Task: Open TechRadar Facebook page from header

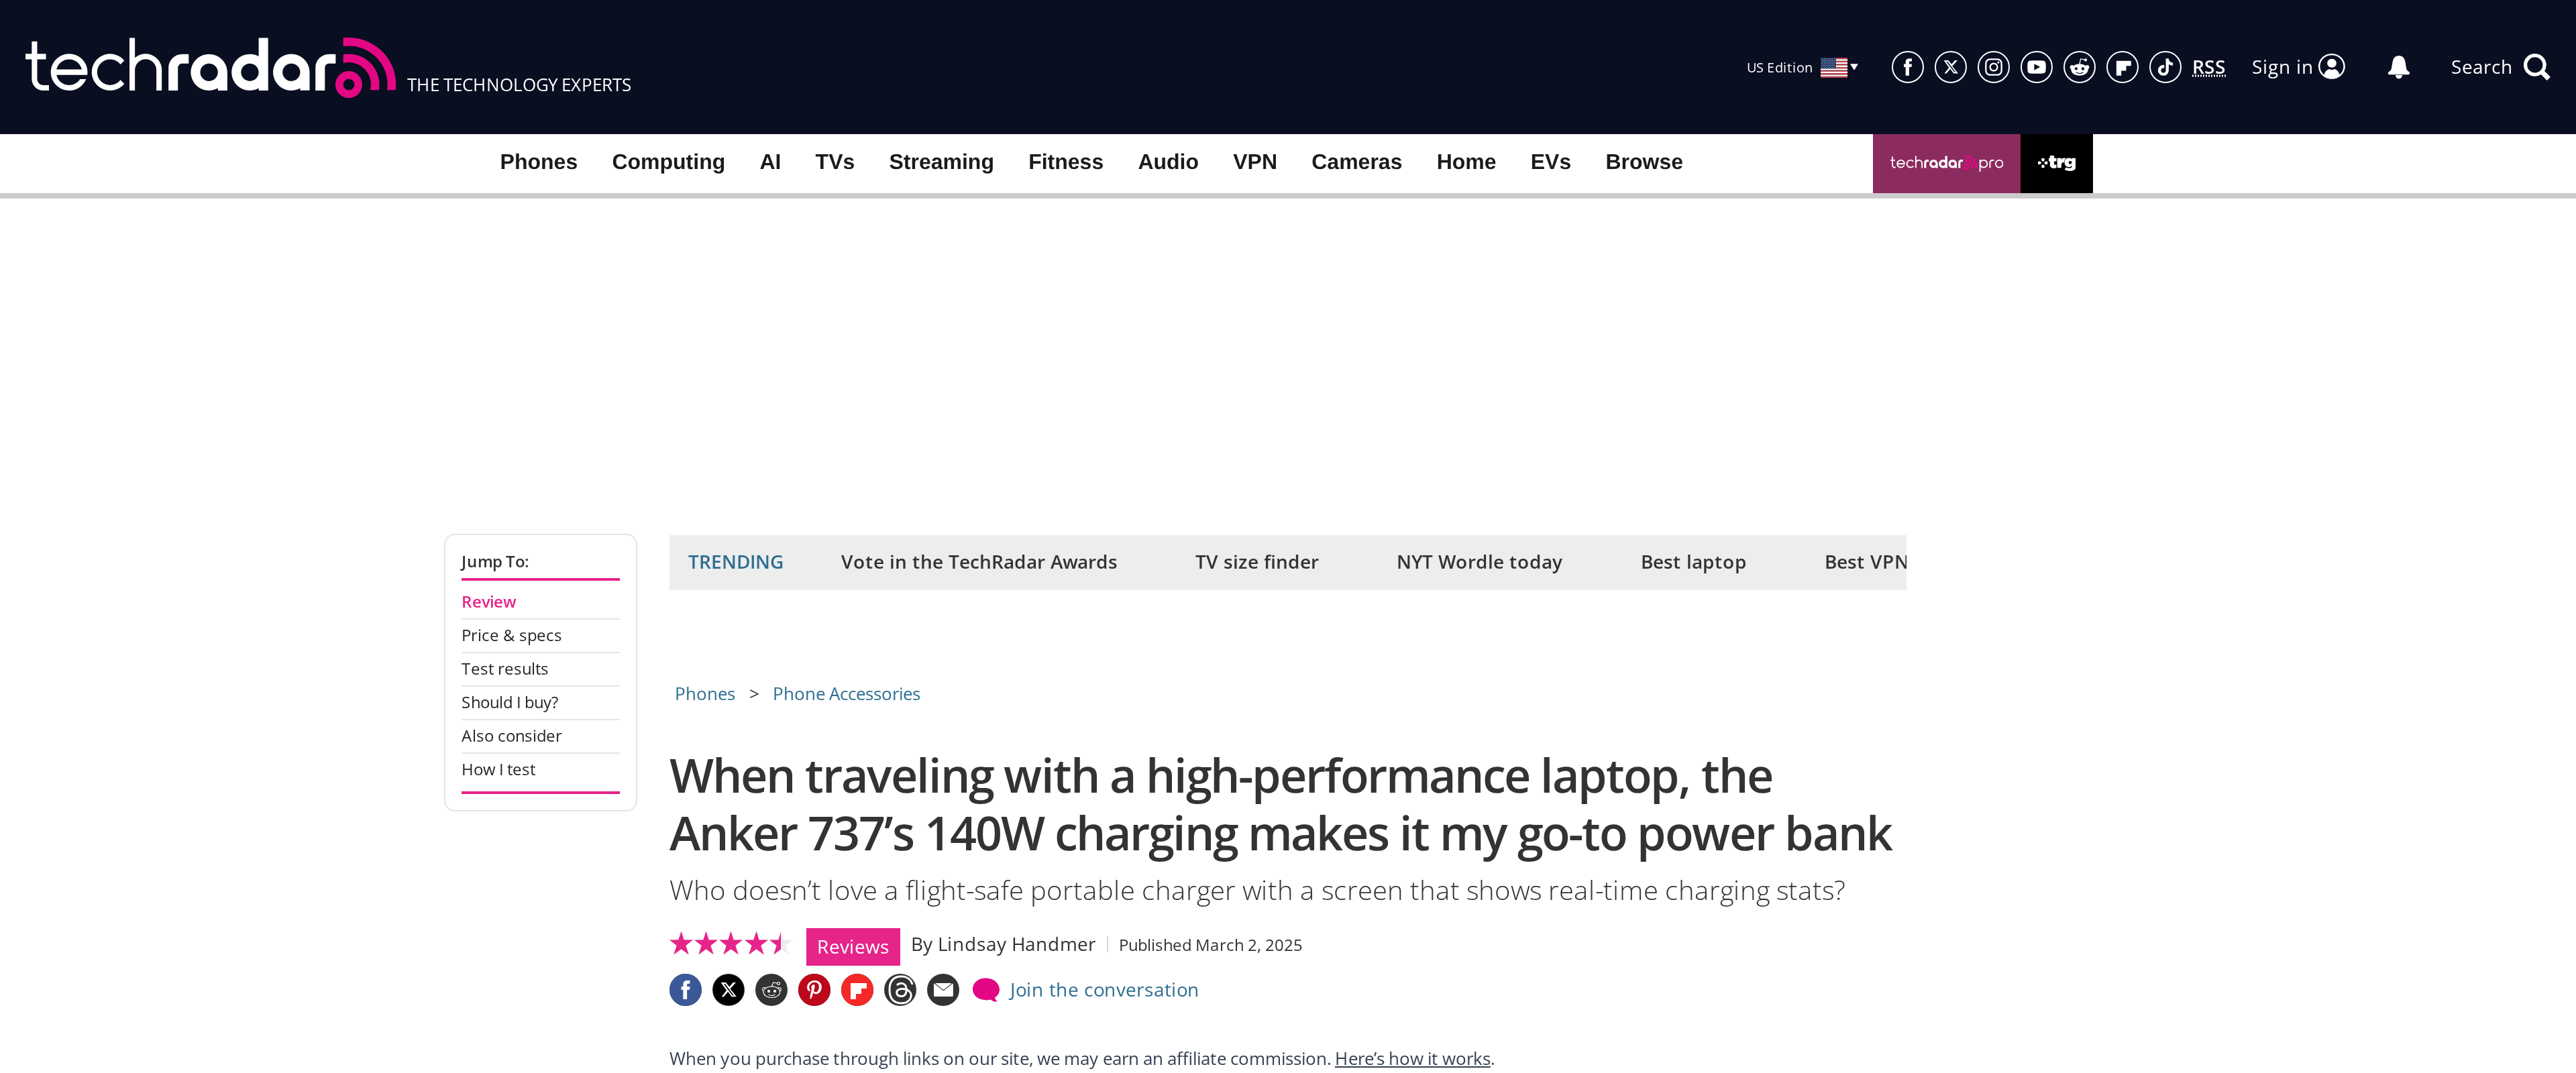Action: [1907, 67]
